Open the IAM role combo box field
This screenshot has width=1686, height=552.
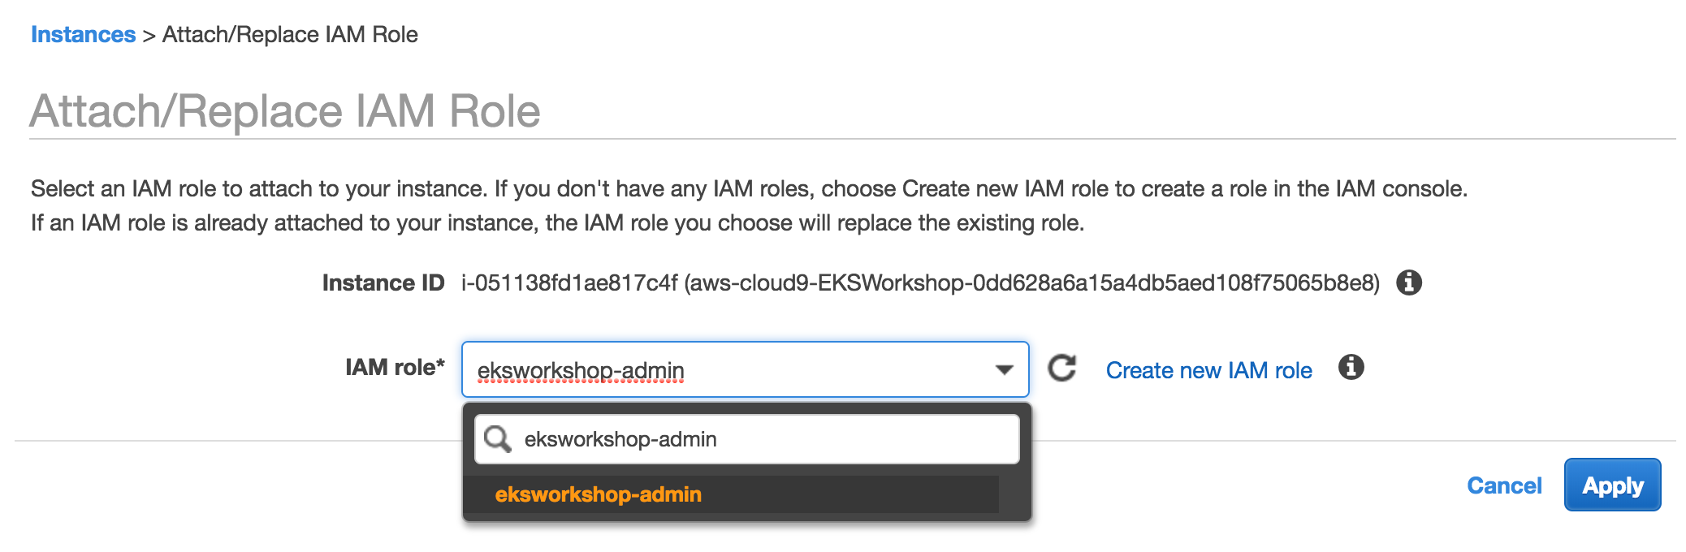tap(731, 370)
